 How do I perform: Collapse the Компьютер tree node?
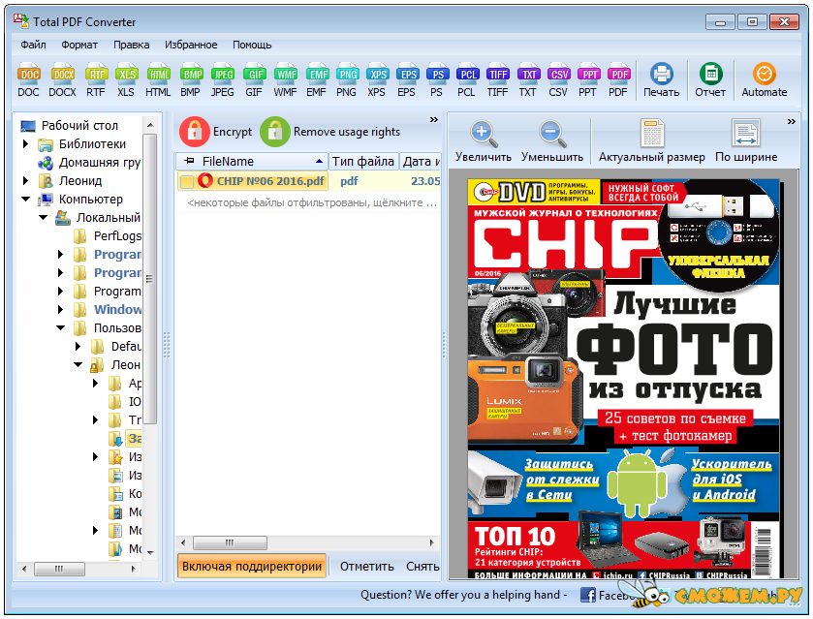point(25,200)
